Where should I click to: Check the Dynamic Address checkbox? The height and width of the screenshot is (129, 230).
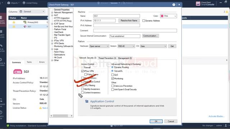(x=144, y=21)
